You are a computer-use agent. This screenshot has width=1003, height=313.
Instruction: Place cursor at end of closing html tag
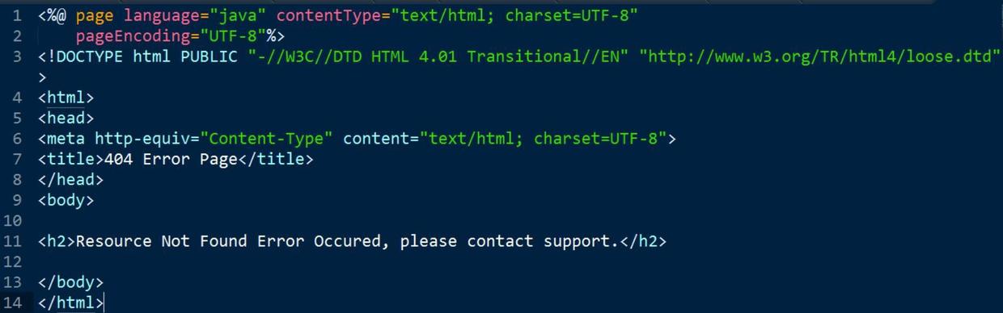click(104, 303)
